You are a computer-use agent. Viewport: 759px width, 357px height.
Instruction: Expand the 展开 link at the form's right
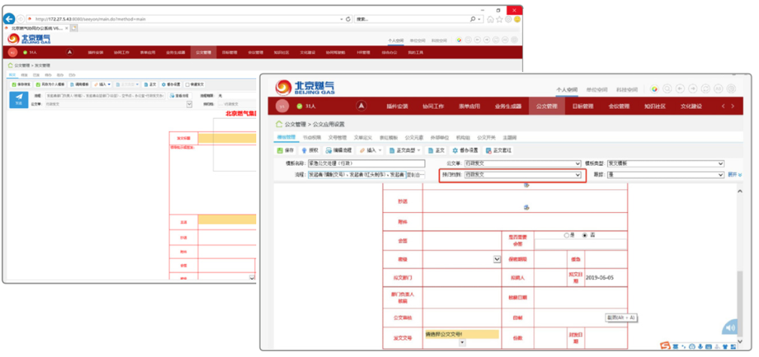click(735, 175)
